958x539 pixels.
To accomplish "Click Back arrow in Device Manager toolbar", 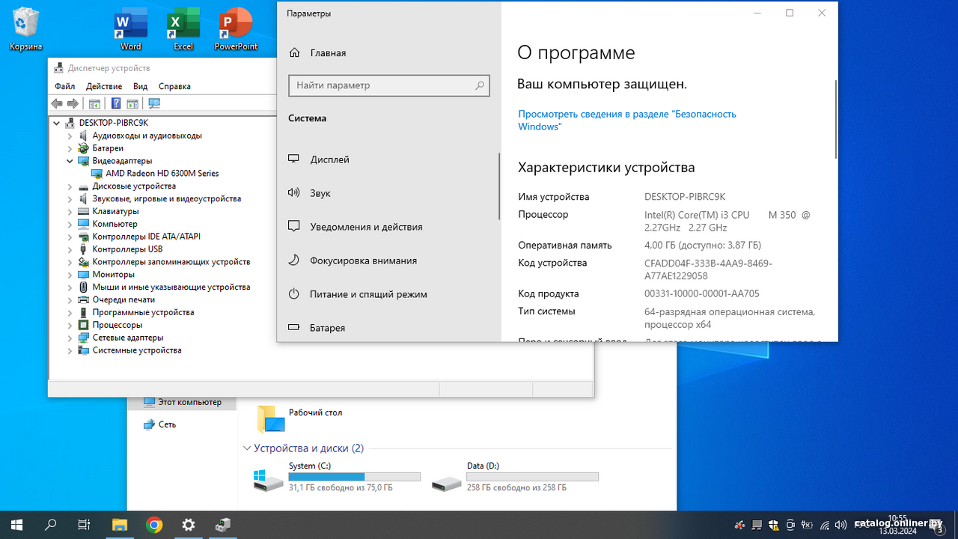I will point(57,103).
